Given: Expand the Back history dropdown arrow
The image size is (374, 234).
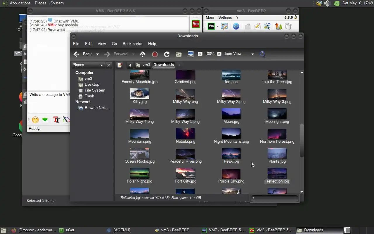Looking at the screenshot, I should click(x=98, y=54).
